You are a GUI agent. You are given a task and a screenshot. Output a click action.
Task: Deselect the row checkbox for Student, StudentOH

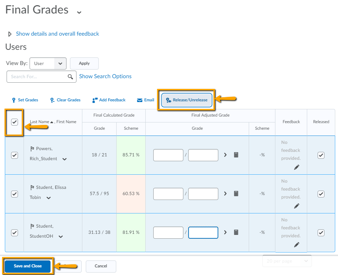pyautogui.click(x=14, y=232)
